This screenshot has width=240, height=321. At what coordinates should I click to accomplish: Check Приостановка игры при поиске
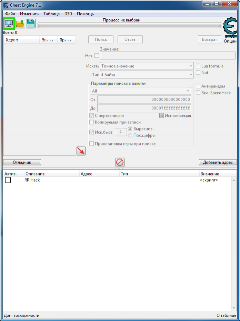91,144
